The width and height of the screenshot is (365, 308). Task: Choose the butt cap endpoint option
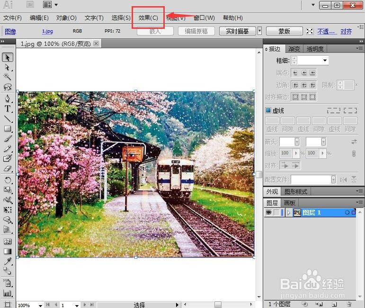[295, 73]
